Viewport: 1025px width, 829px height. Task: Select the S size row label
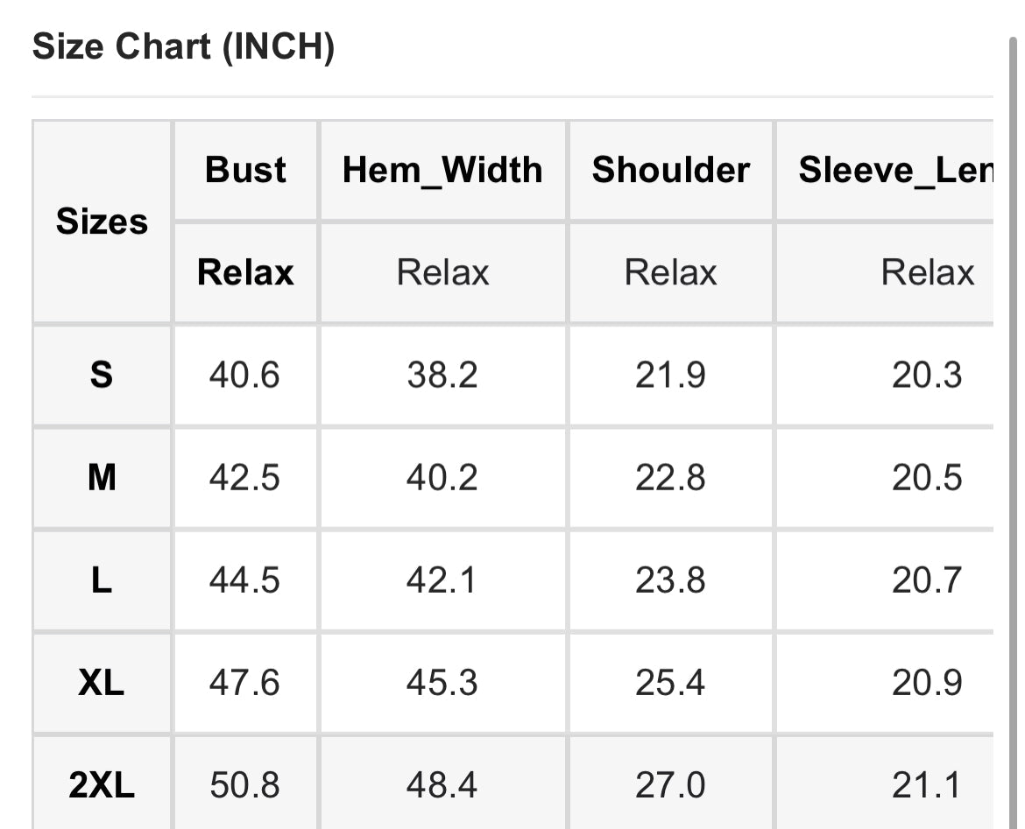[x=102, y=375]
